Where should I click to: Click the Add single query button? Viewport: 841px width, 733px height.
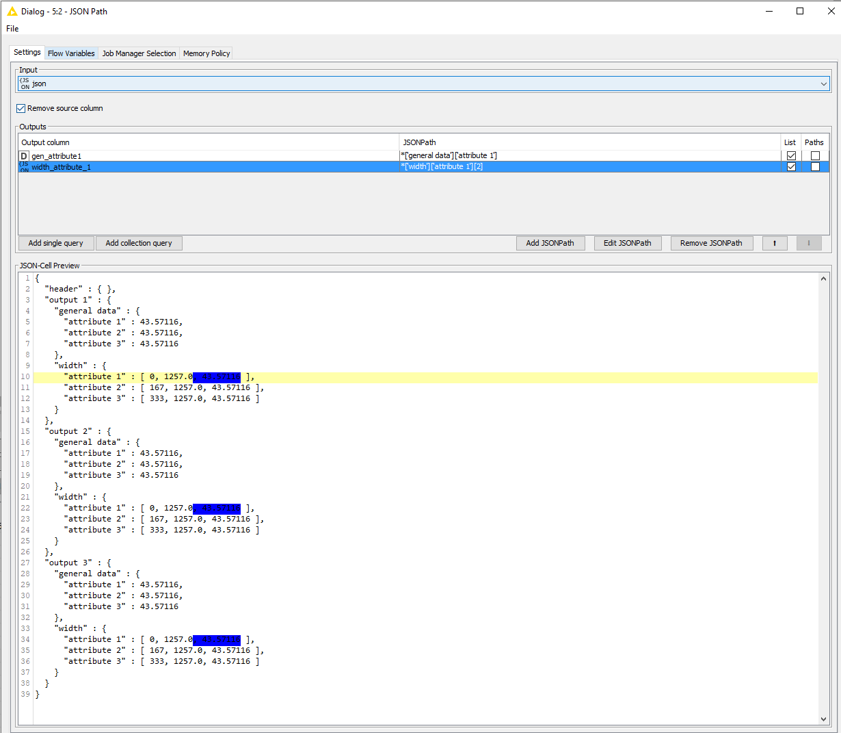point(55,243)
